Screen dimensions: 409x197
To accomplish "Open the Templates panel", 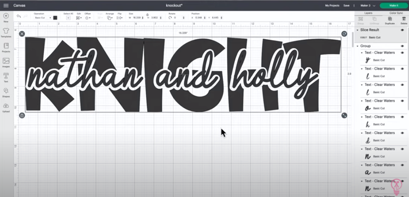I will pos(6,33).
